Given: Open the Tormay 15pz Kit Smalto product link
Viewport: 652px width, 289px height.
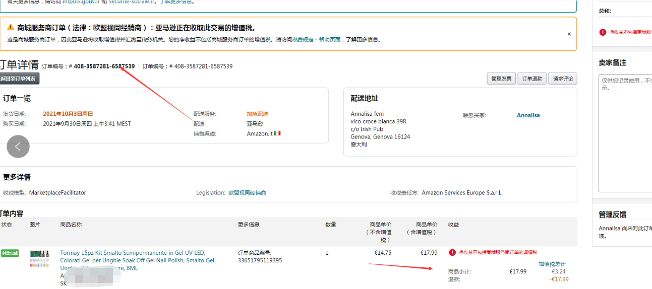Looking at the screenshot, I should [133, 253].
